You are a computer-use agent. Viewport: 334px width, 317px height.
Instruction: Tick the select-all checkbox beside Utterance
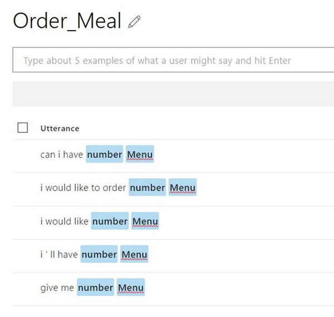[x=23, y=128]
